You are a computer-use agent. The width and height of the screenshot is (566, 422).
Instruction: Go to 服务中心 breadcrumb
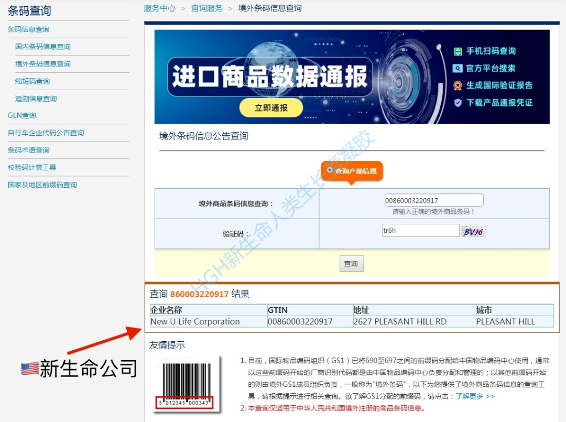pyautogui.click(x=159, y=8)
